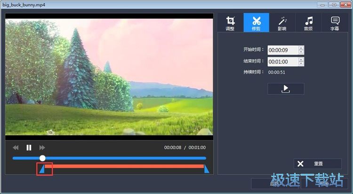Minimize the editor window
The width and height of the screenshot is (353, 194).
pos(323,5)
